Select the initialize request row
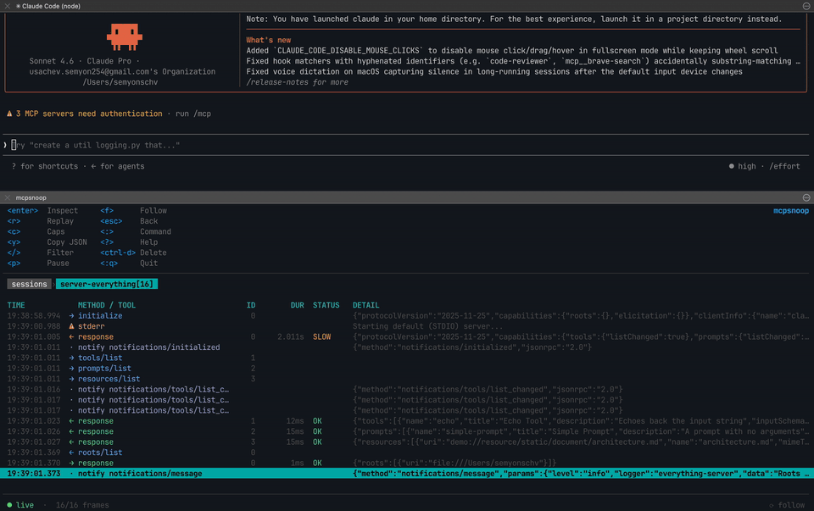This screenshot has width=814, height=511. (407, 316)
